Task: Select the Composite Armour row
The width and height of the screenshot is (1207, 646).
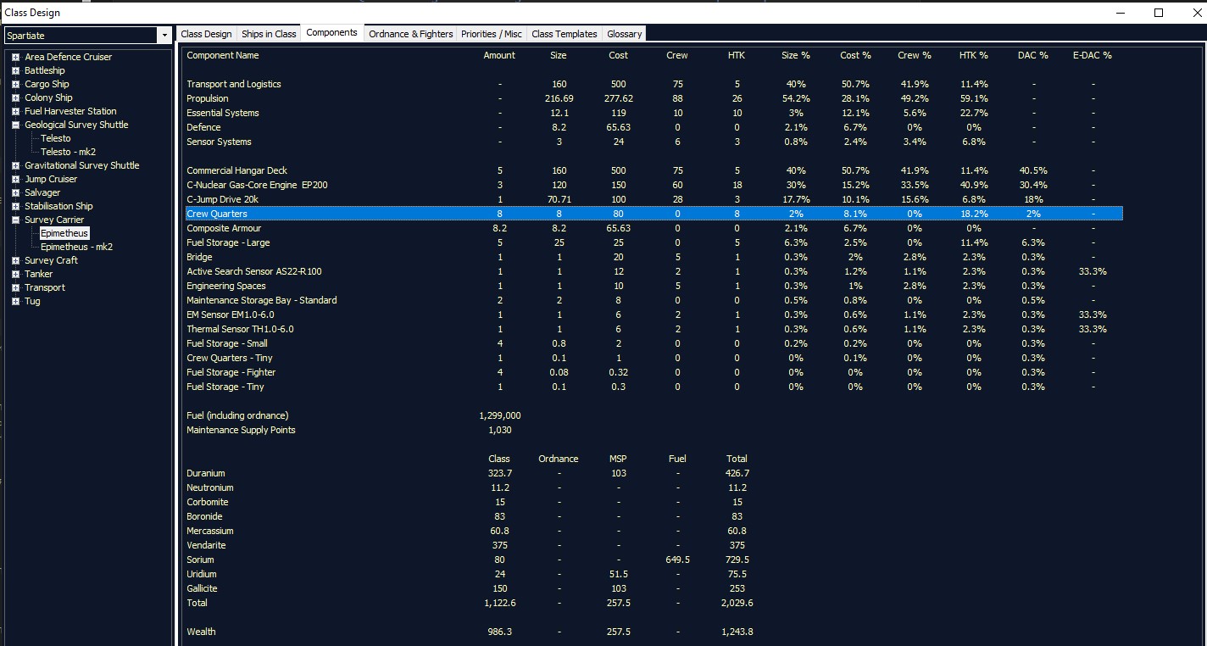Action: coord(654,228)
